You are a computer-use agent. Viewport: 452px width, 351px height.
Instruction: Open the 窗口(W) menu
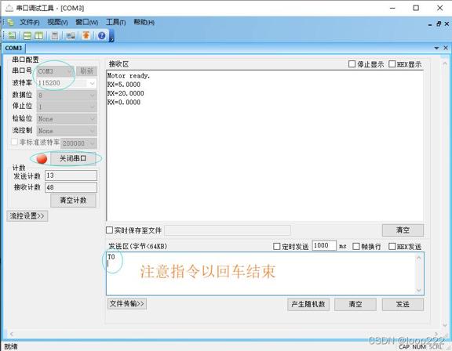(86, 22)
